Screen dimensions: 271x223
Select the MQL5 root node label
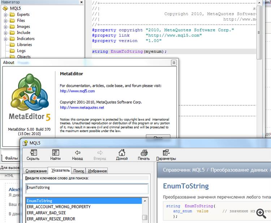pyautogui.click(x=16, y=8)
